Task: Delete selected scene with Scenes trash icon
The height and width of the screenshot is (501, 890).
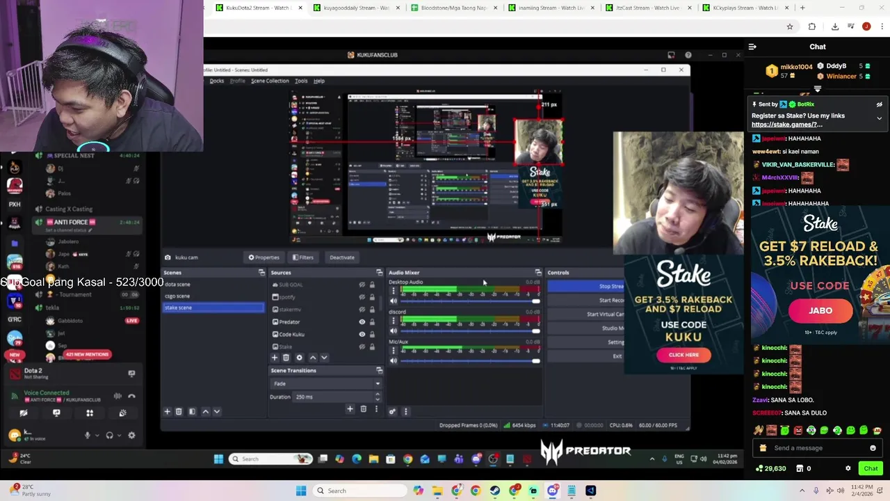Action: pos(179,411)
